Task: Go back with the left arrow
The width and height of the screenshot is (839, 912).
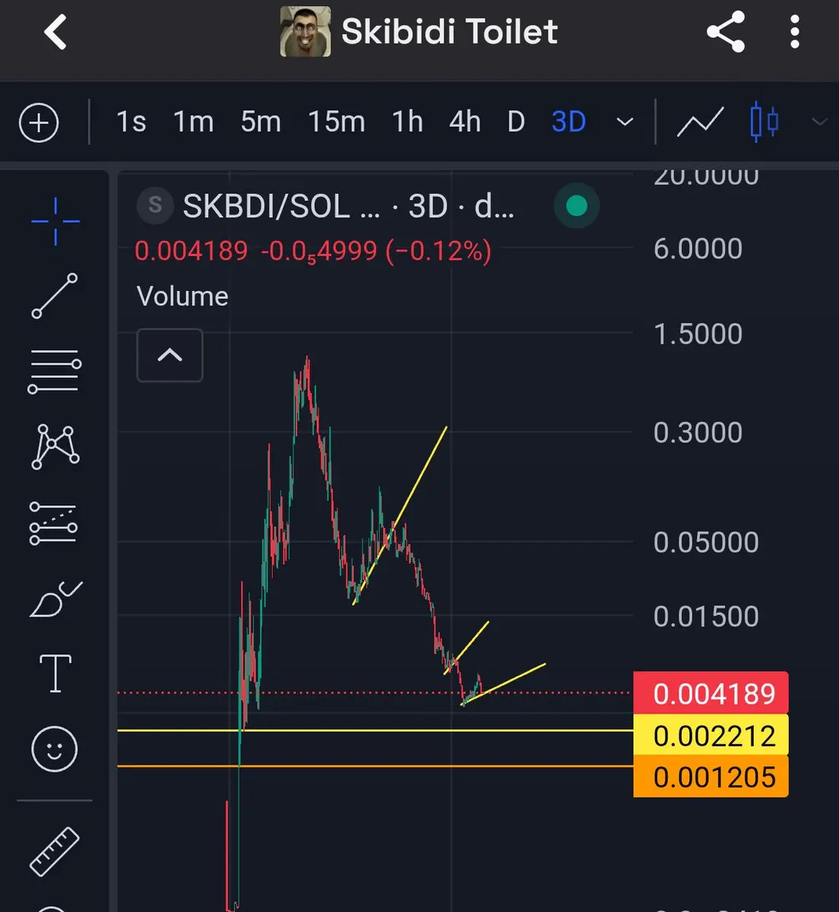Action: [55, 33]
